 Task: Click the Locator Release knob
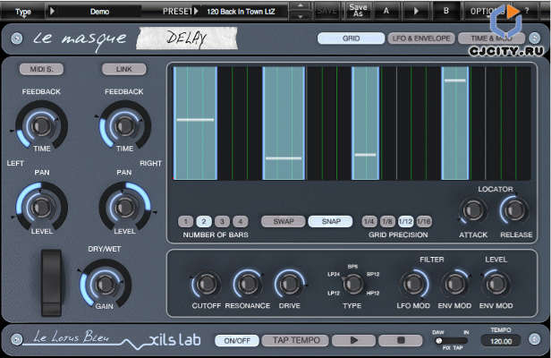[514, 210]
